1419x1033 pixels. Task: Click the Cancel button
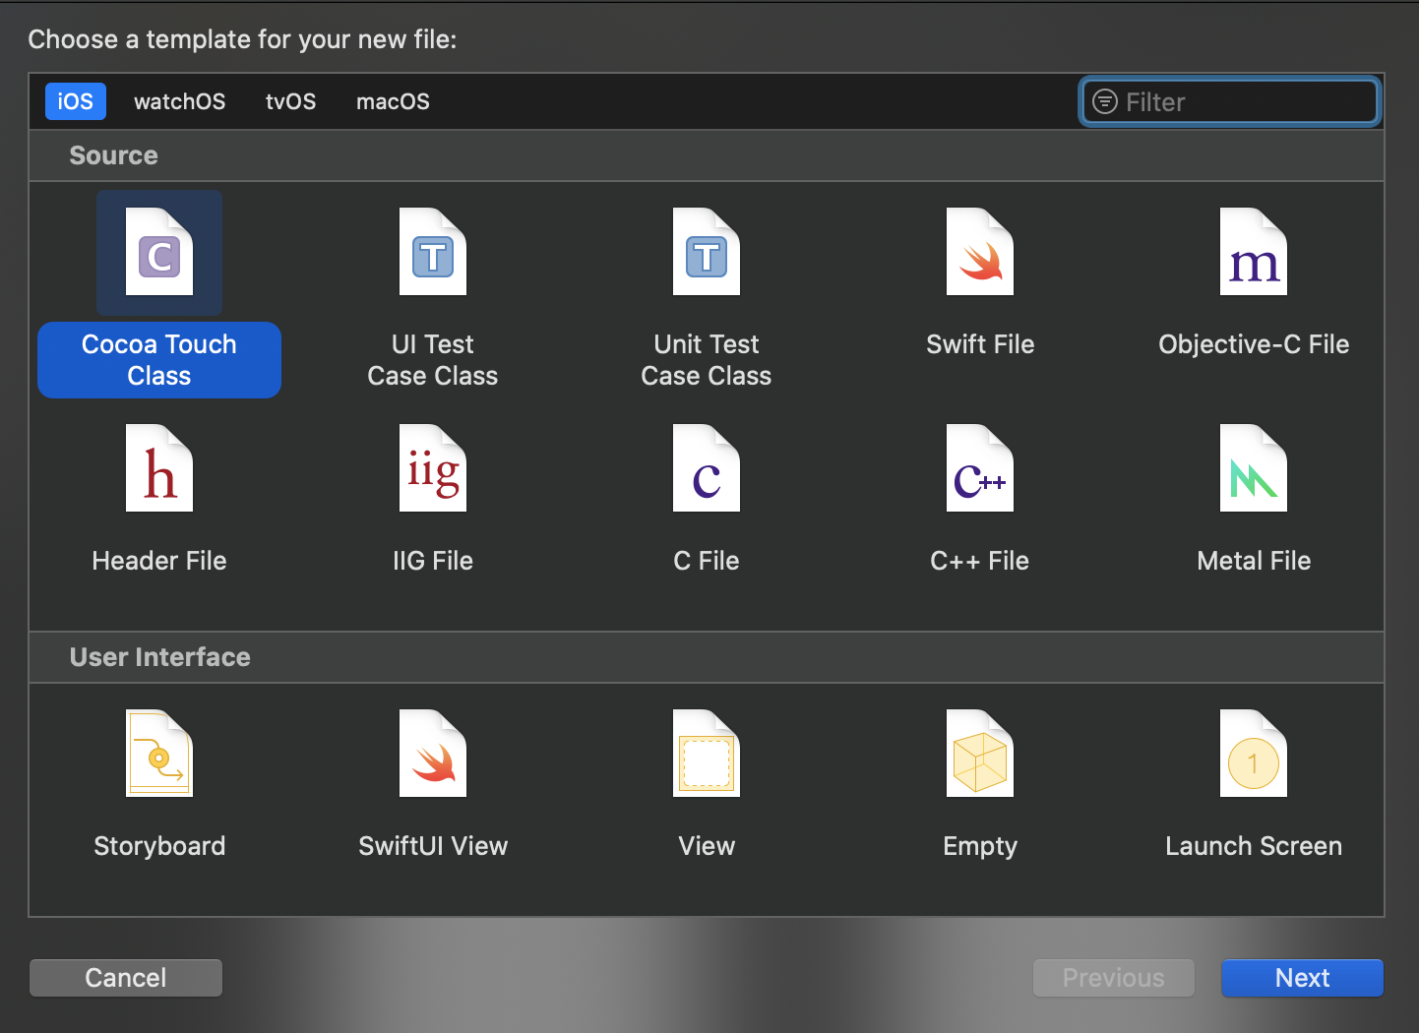pyautogui.click(x=126, y=978)
